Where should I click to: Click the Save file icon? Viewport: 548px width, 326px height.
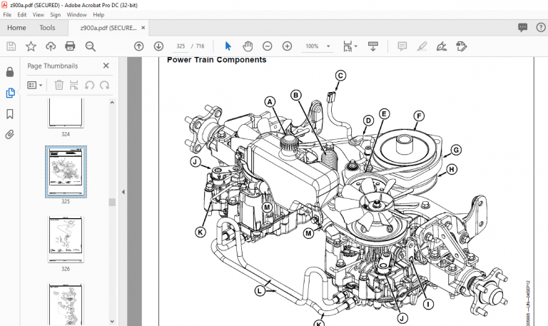tap(11, 46)
